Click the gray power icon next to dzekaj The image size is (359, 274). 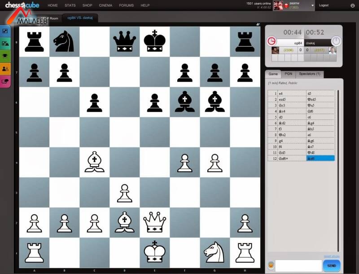[336, 41]
